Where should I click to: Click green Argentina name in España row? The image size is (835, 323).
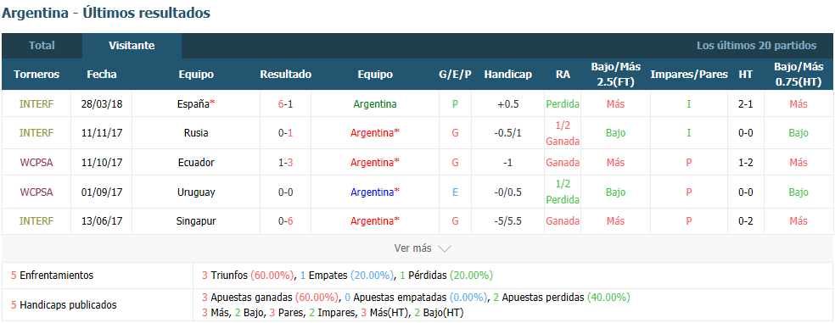[375, 104]
